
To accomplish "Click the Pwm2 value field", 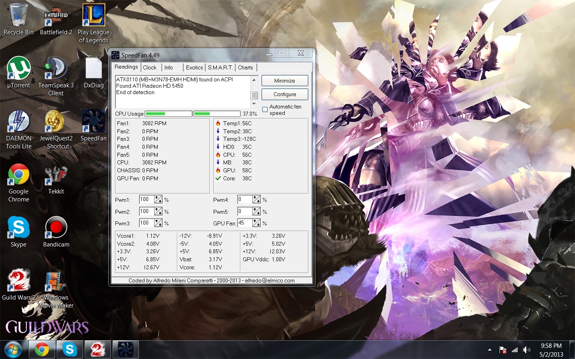I will 147,211.
